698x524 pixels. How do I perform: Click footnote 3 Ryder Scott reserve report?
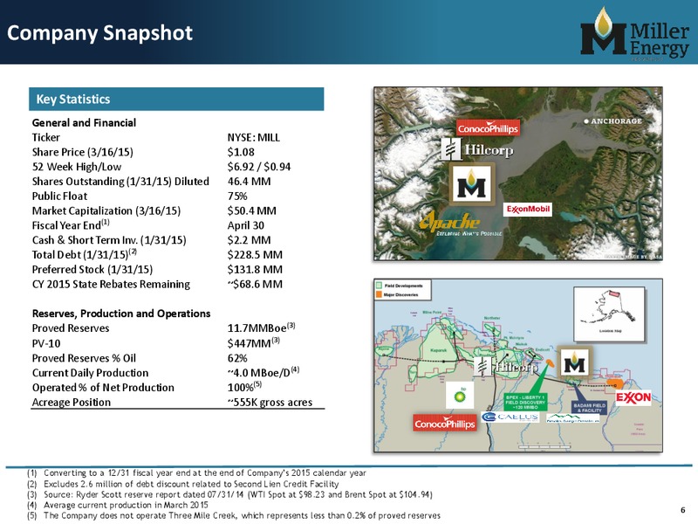(229, 494)
